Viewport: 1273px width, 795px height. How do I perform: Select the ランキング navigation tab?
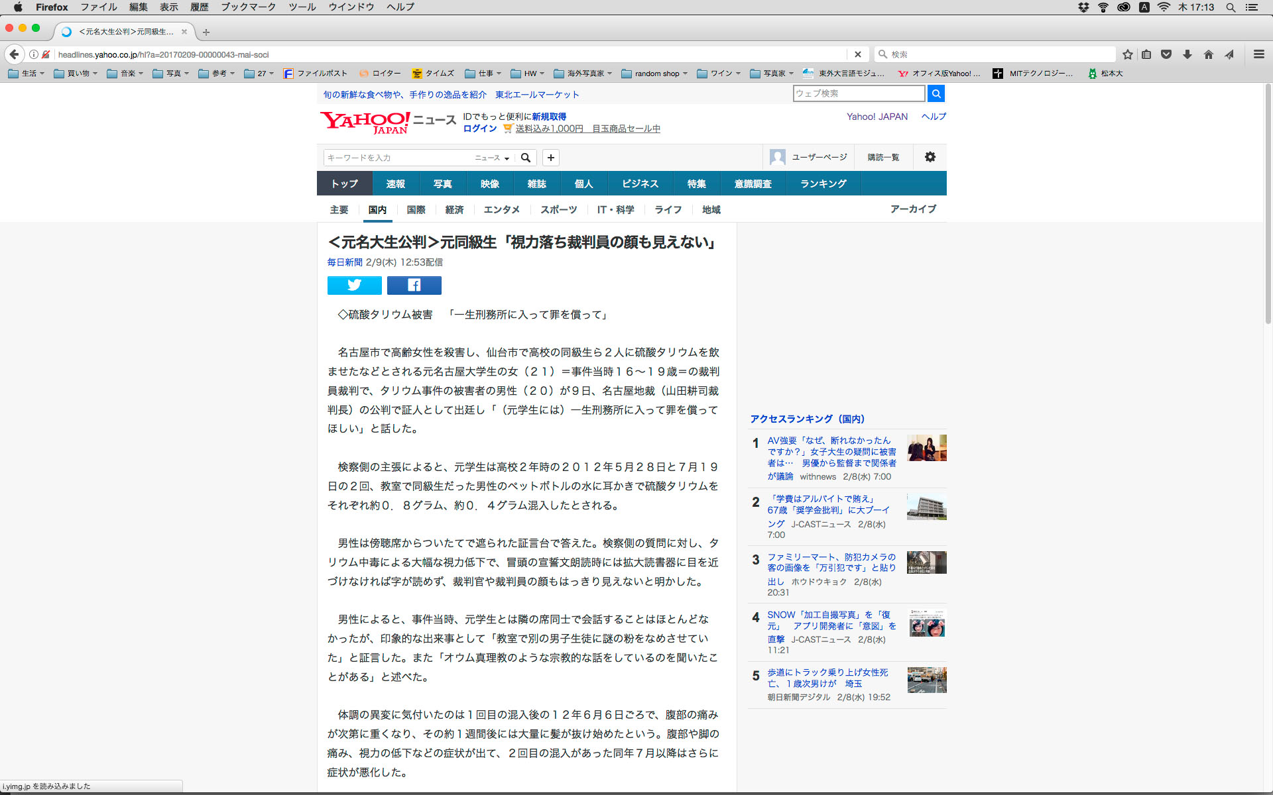point(823,184)
